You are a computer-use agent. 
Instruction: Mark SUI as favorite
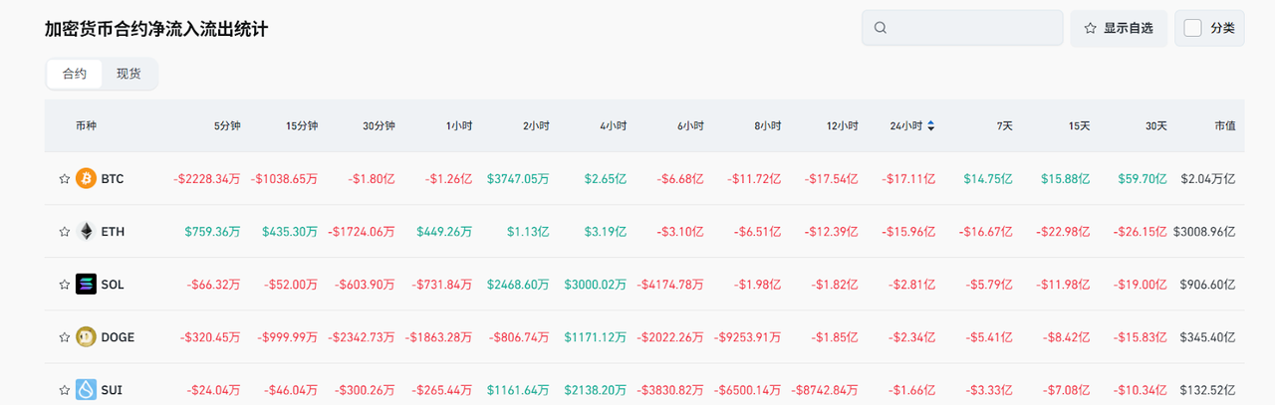[65, 390]
